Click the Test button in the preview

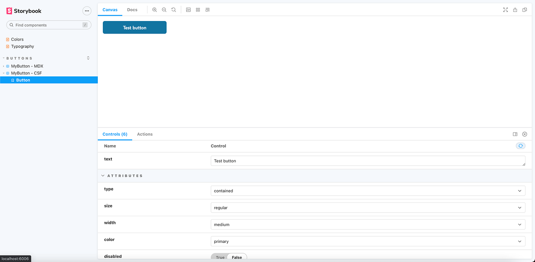(x=135, y=27)
